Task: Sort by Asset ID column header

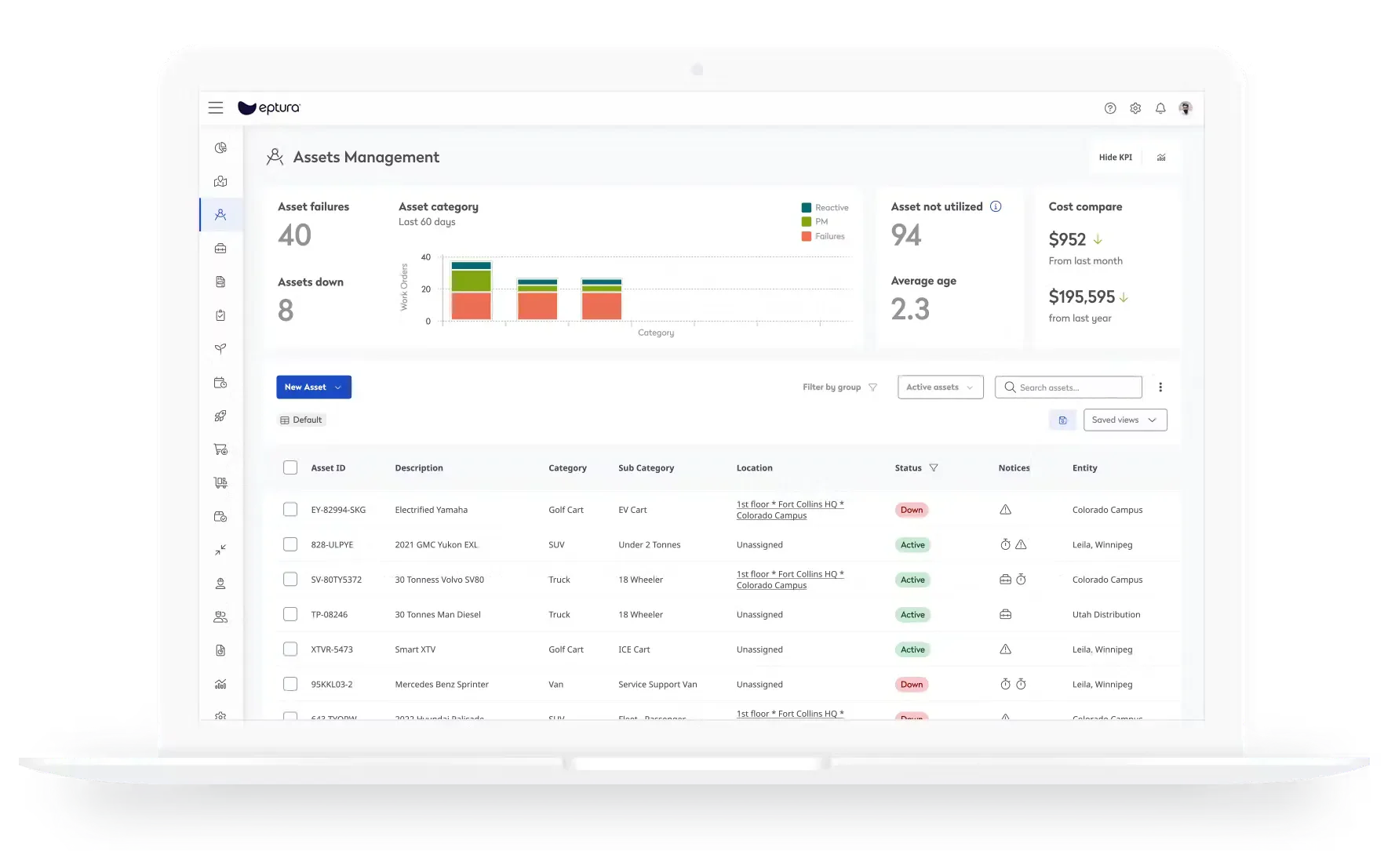Action: 328,467
